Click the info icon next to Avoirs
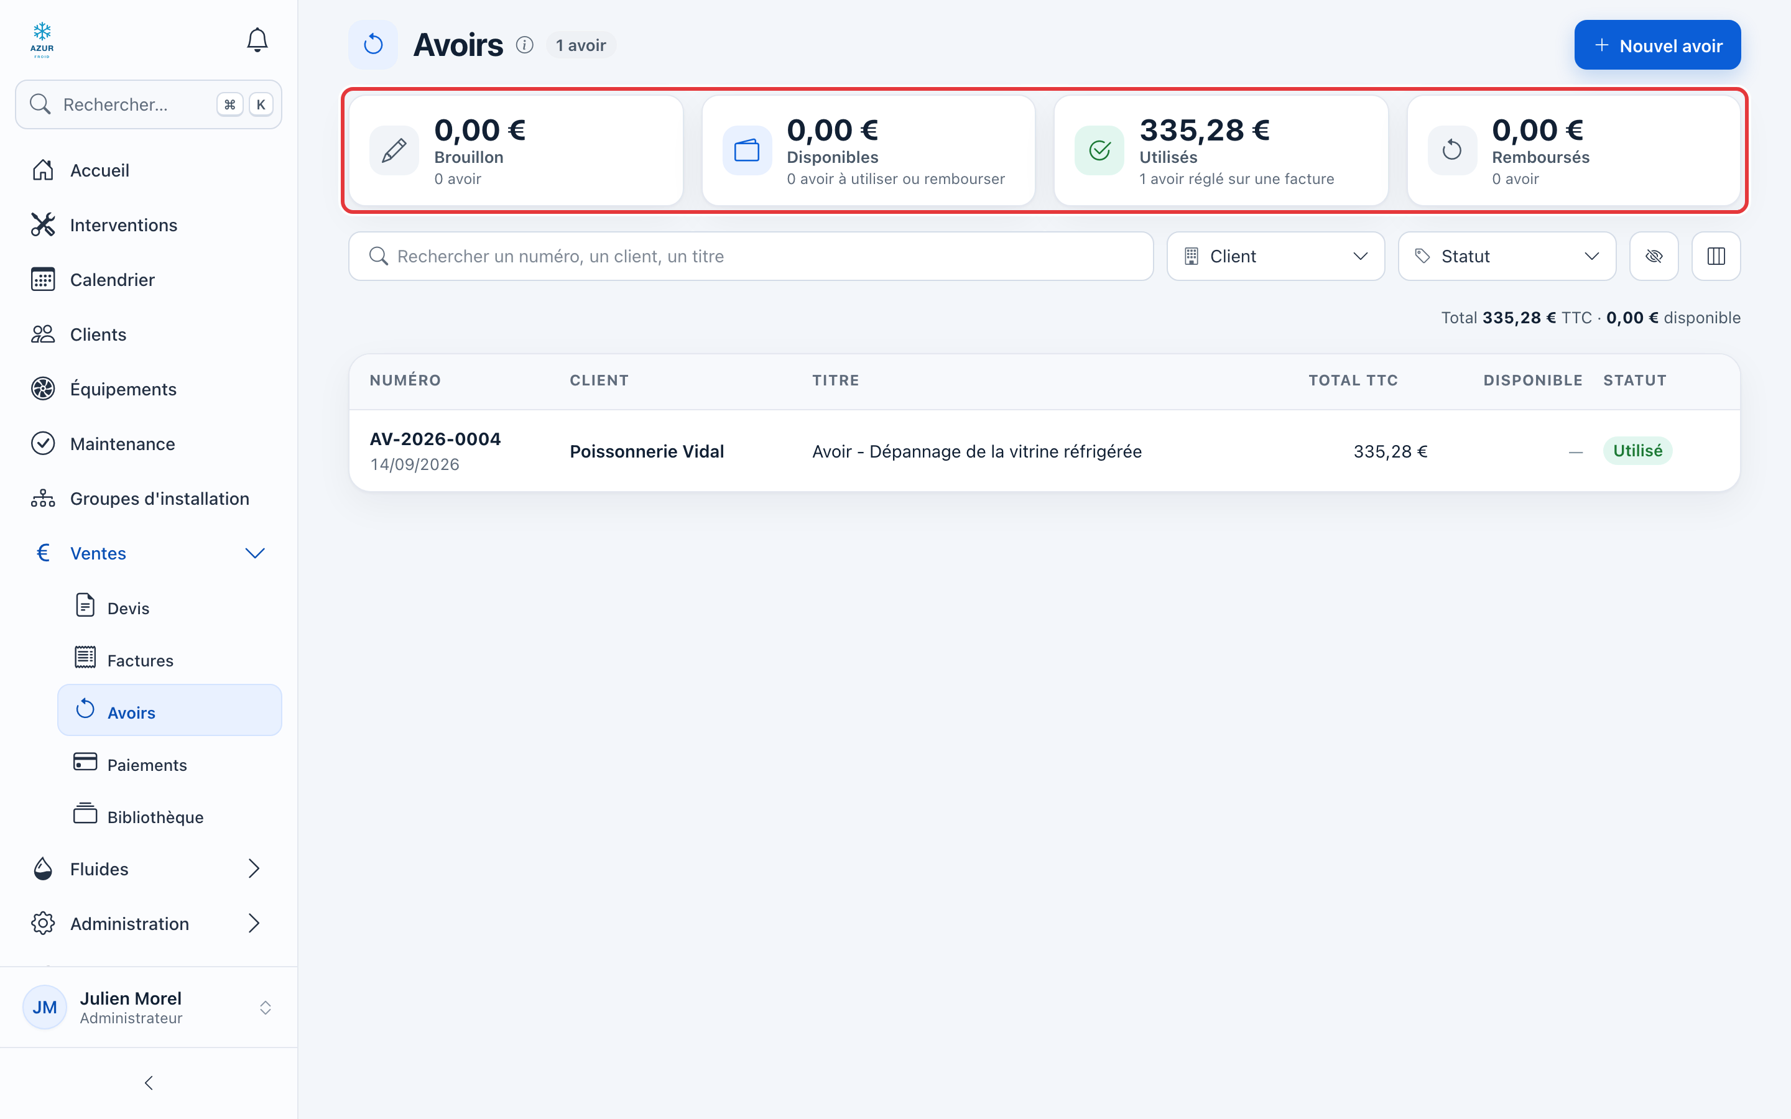 click(x=525, y=45)
